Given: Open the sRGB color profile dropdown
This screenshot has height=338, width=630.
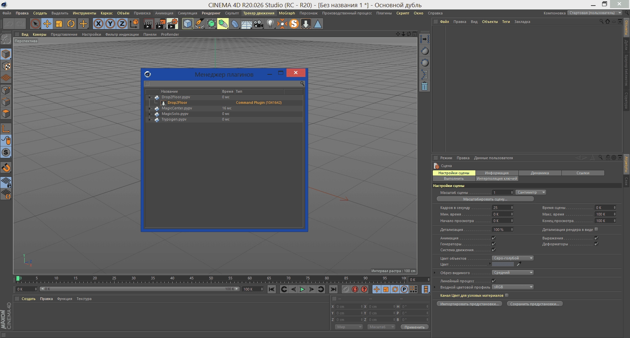Looking at the screenshot, I should [x=513, y=287].
